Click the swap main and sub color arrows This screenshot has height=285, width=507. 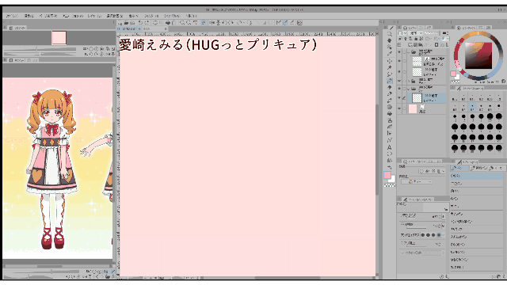click(390, 167)
